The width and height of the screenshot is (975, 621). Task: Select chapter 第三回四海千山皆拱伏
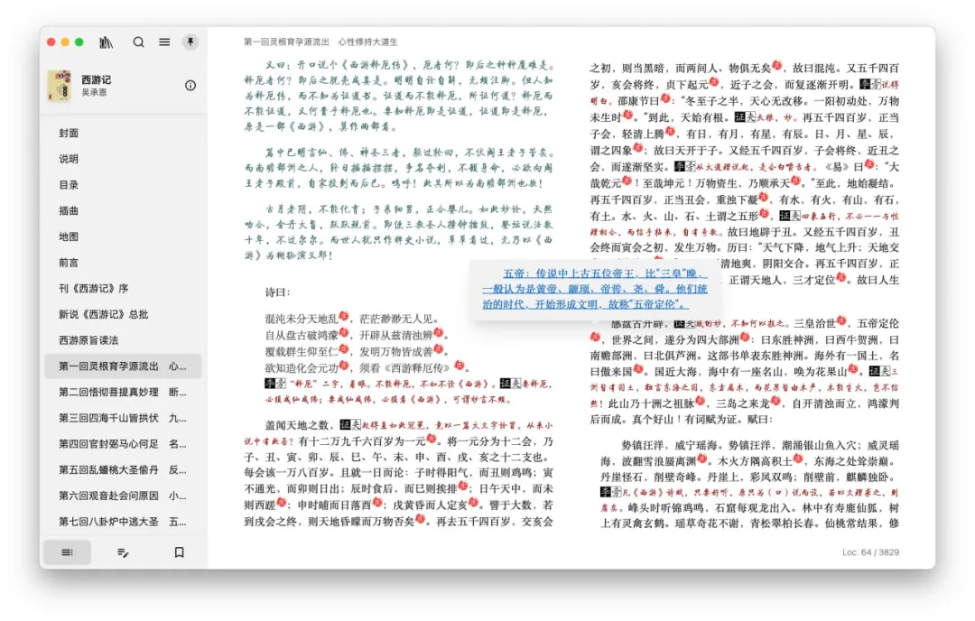click(x=123, y=418)
